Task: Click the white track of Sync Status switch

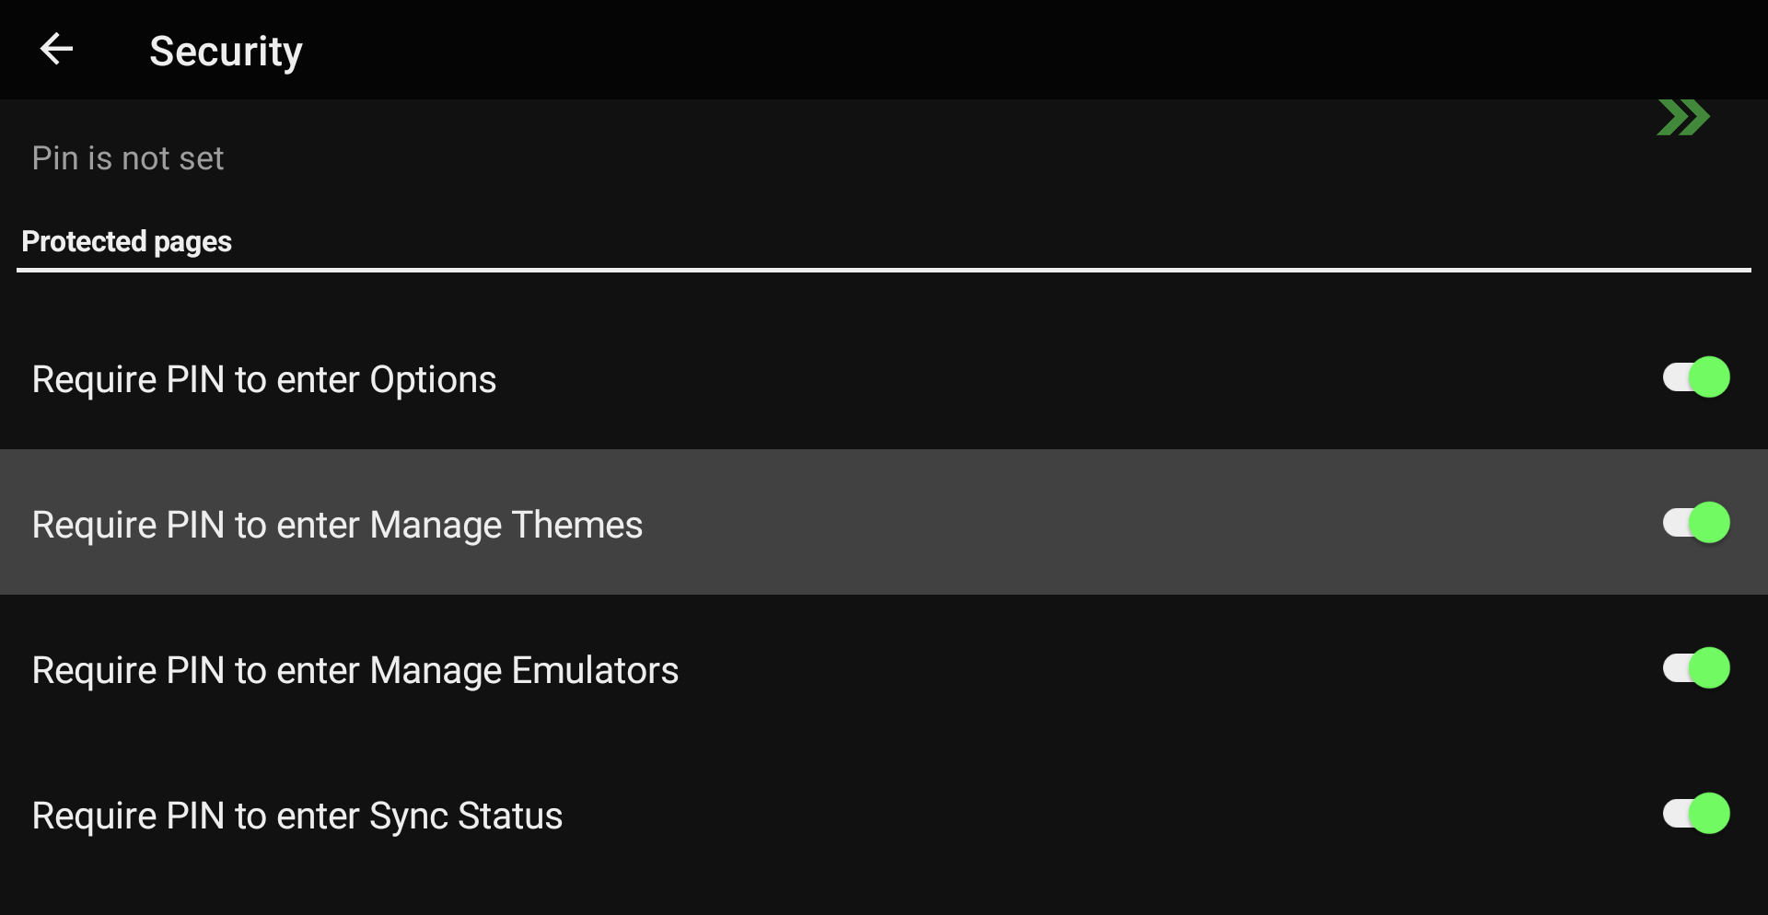Action: (x=1676, y=814)
